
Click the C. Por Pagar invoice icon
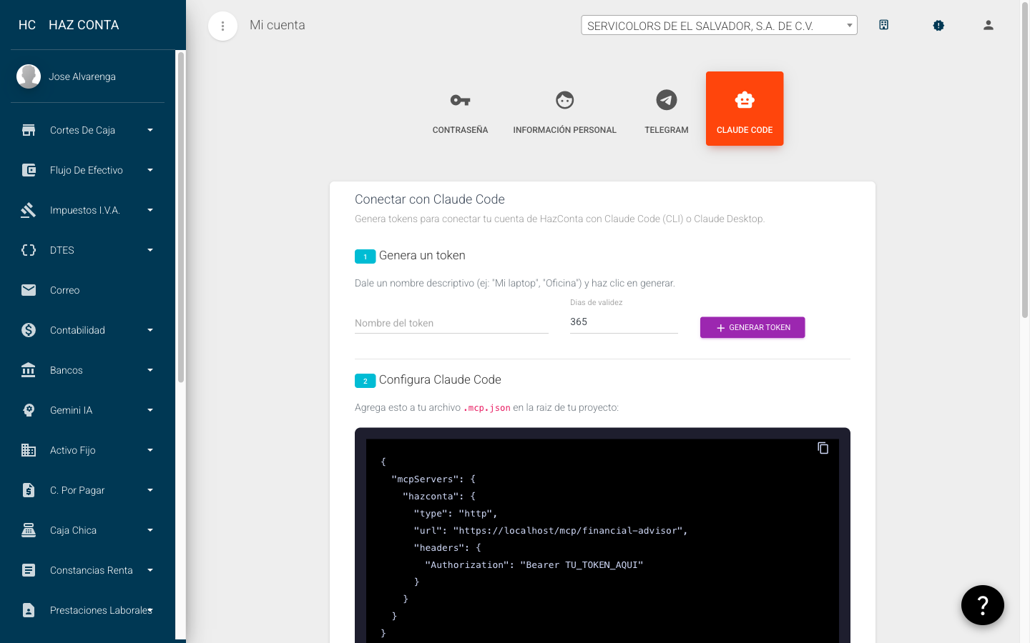point(29,490)
